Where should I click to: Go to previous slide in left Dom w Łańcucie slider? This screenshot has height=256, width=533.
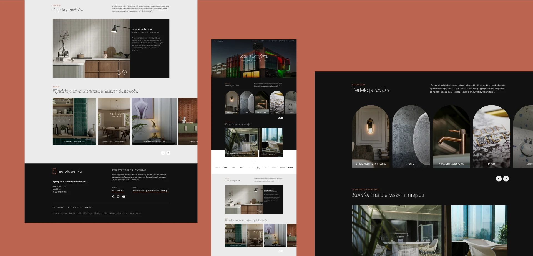coord(119,72)
